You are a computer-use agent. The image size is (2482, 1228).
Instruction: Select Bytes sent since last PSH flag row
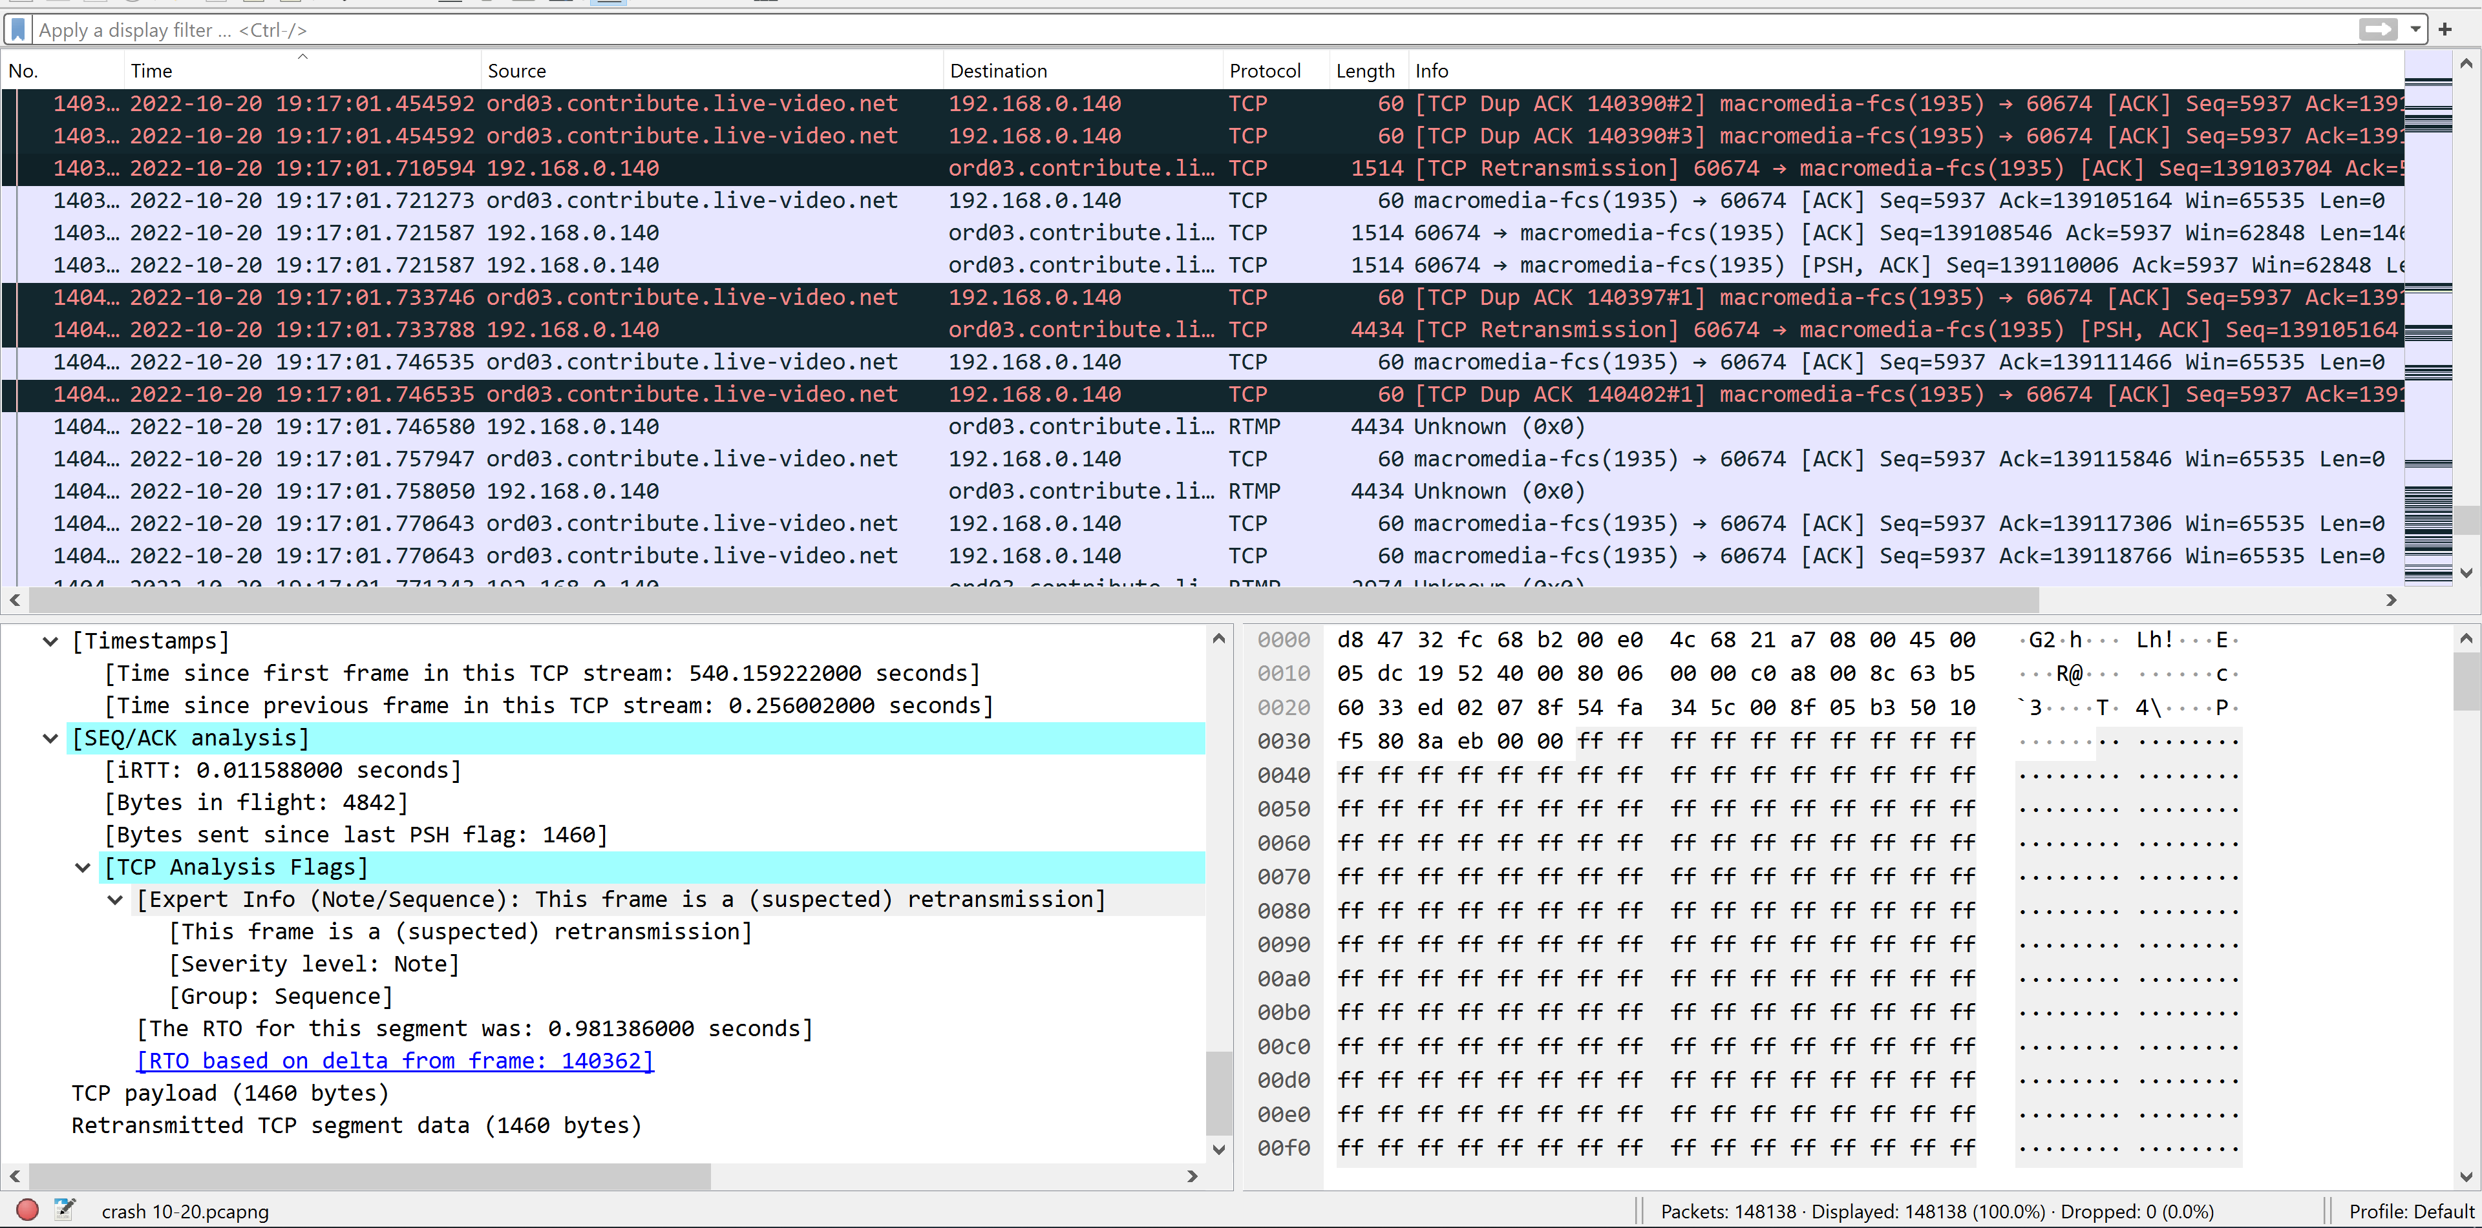357,835
